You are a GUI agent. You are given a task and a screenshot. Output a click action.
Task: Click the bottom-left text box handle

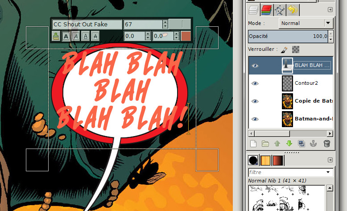pos(37,160)
